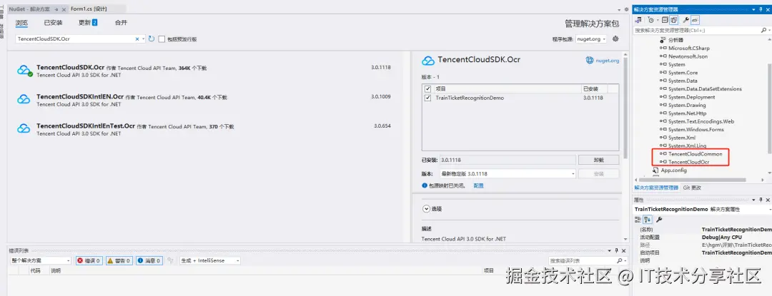Click the Code column header in error list
Viewport: 772px width, 296px height.
[x=36, y=270]
